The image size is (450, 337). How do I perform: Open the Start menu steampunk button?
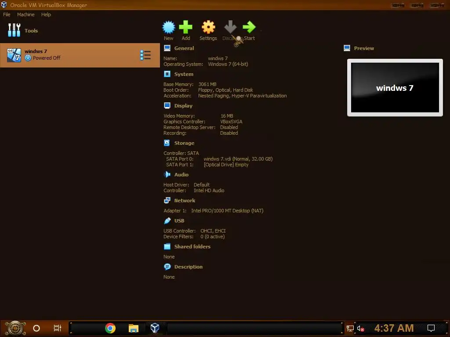tap(15, 328)
